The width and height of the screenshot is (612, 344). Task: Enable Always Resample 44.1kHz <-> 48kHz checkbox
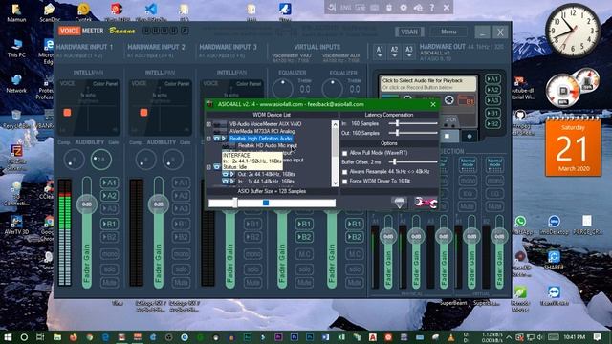click(x=344, y=172)
